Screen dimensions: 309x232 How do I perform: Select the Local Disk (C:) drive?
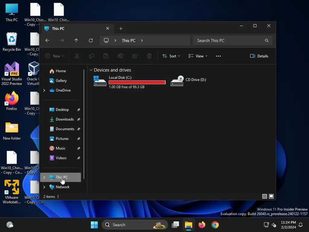coord(129,82)
